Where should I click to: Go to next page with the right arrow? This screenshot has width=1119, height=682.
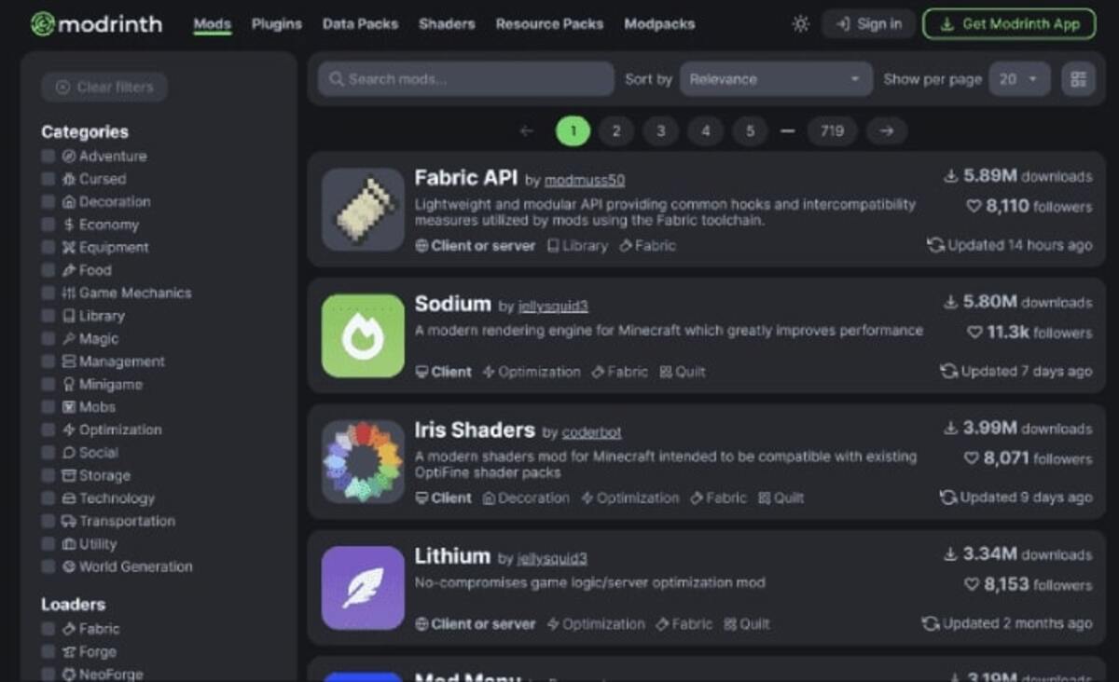(887, 131)
